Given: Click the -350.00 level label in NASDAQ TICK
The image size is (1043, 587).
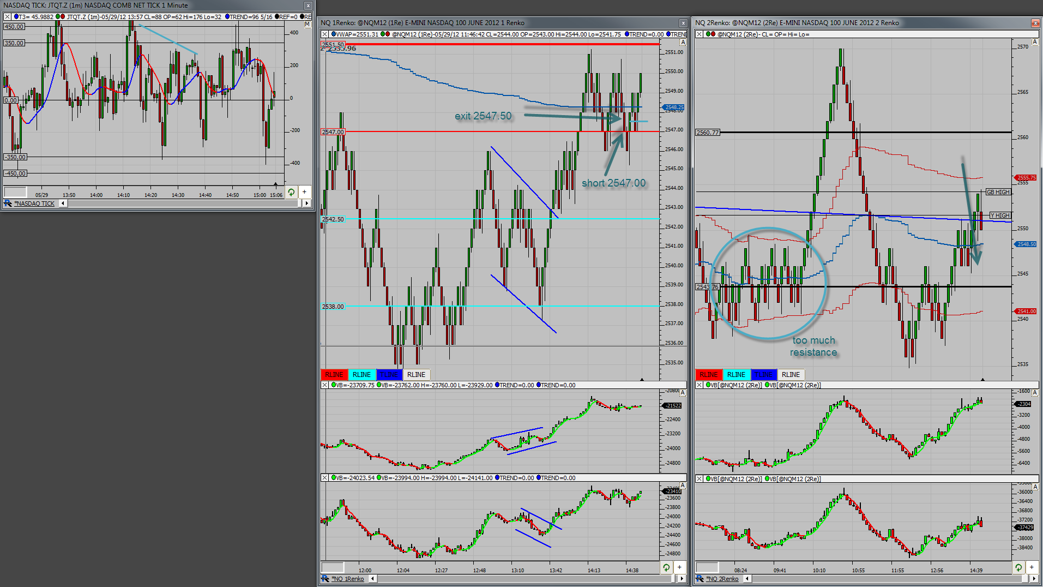Looking at the screenshot, I should [x=15, y=157].
